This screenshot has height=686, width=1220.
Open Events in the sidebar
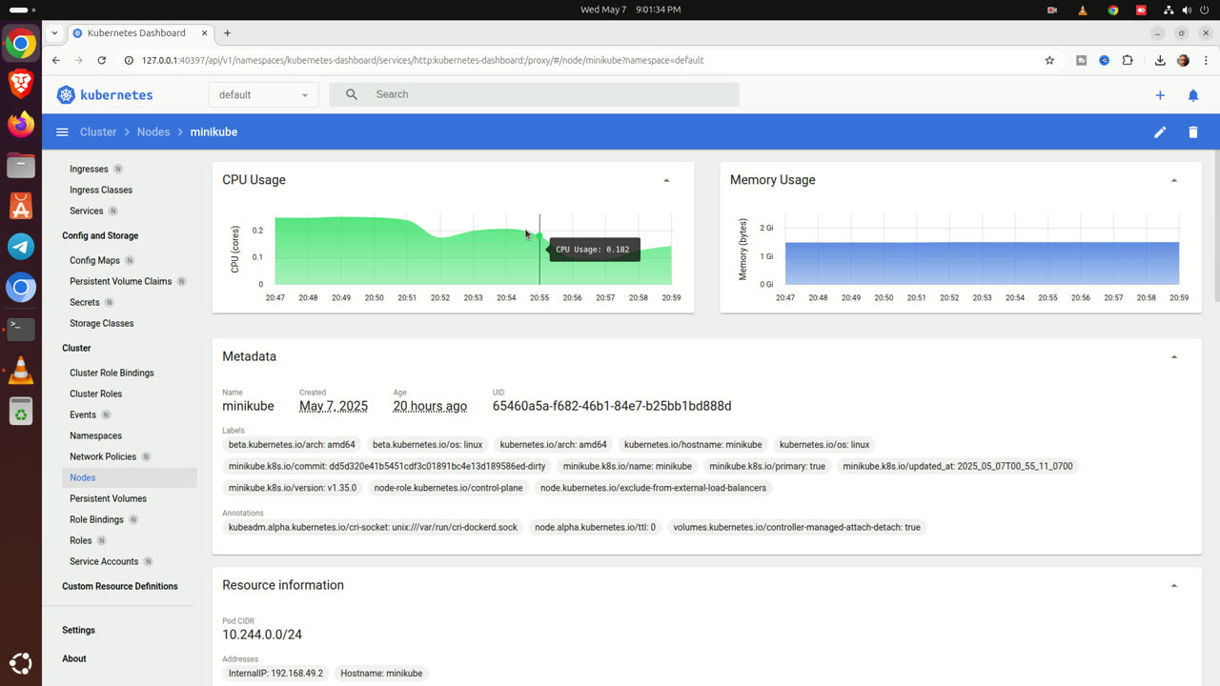coord(83,414)
